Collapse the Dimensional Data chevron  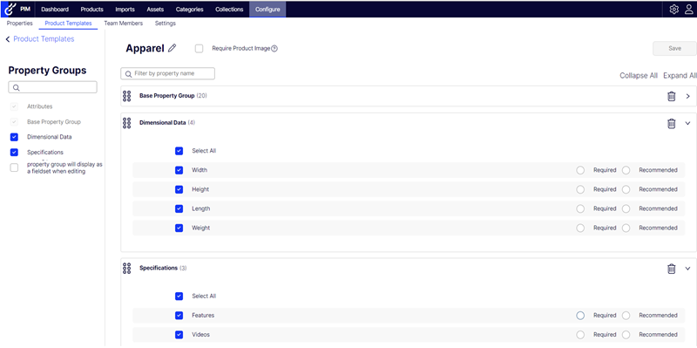(687, 123)
